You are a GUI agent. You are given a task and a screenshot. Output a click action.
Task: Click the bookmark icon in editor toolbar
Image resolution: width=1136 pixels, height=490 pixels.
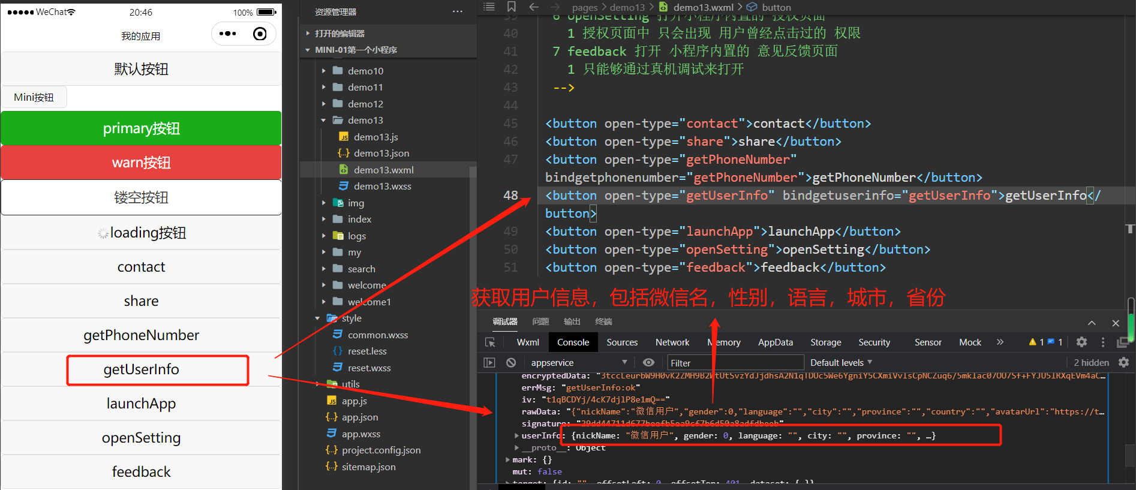coord(512,7)
